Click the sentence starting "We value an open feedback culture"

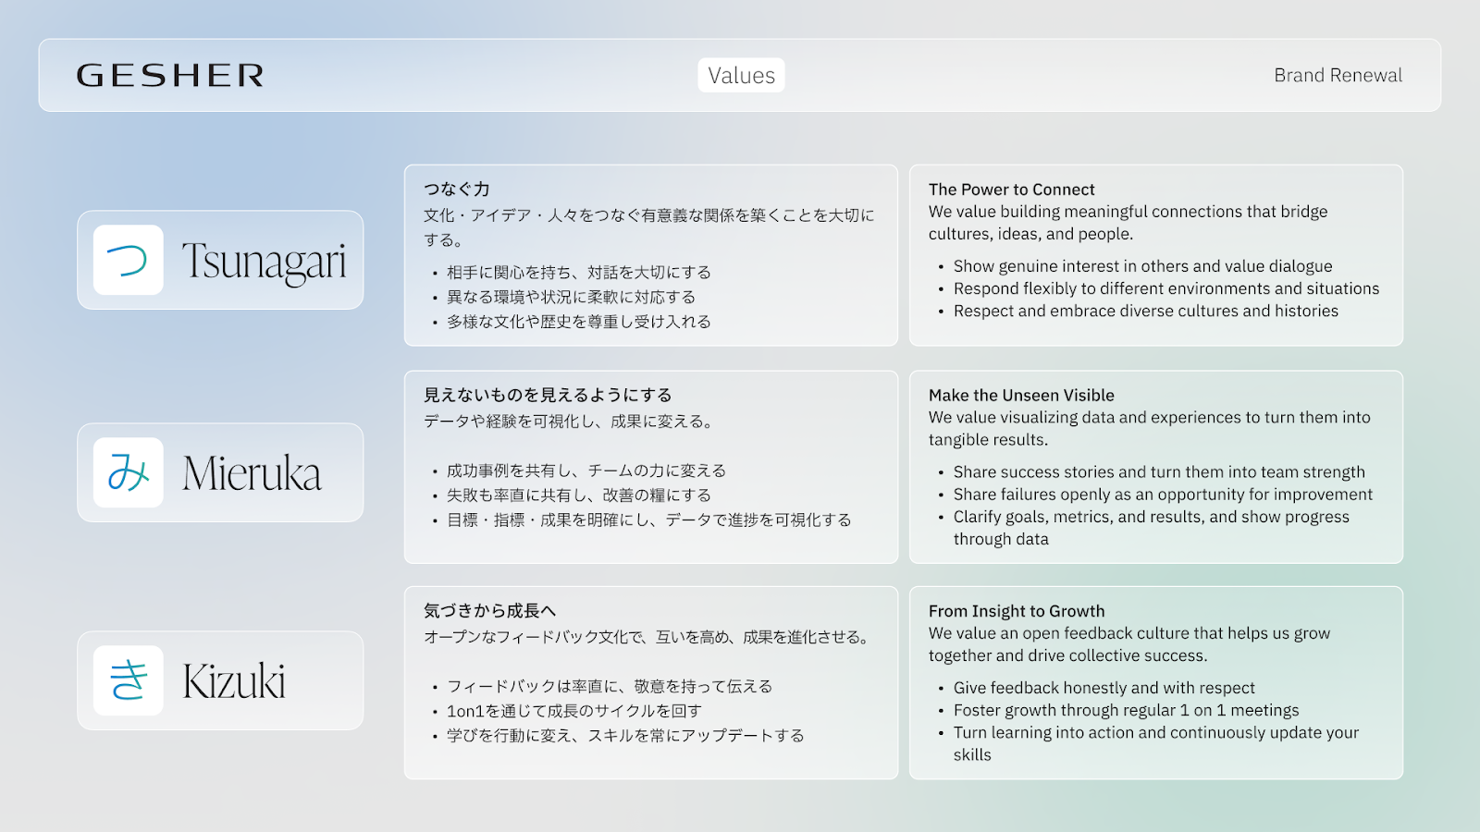(1129, 644)
